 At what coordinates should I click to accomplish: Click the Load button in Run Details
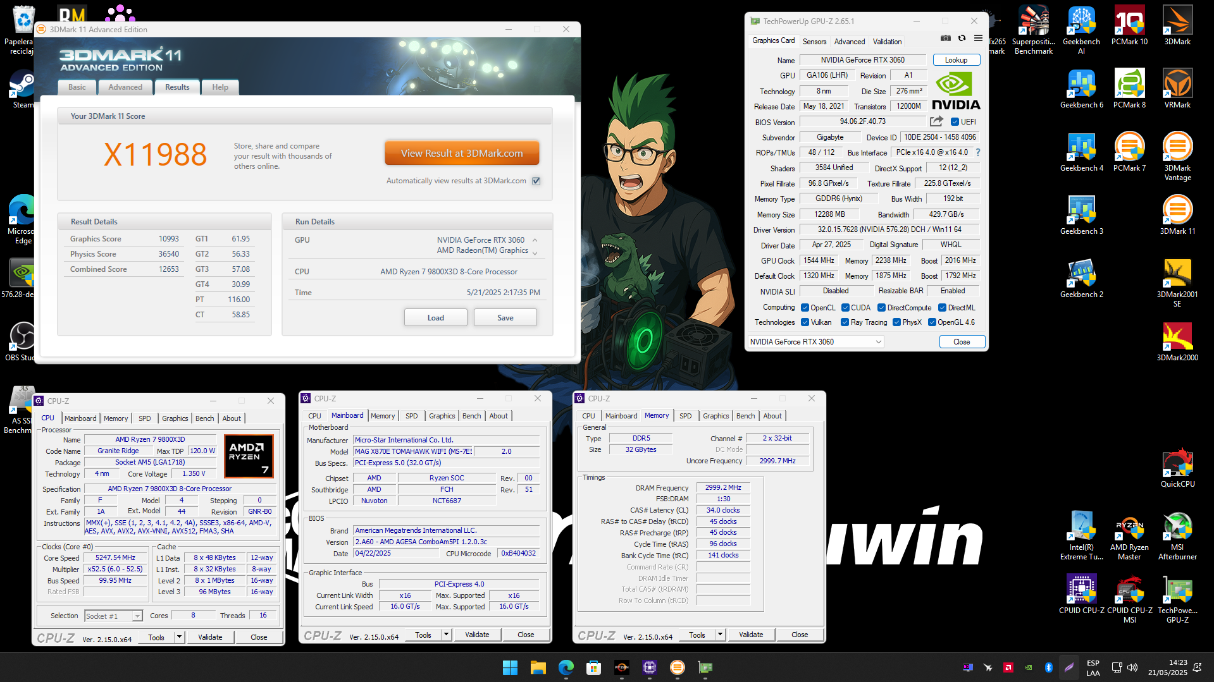[x=435, y=317]
